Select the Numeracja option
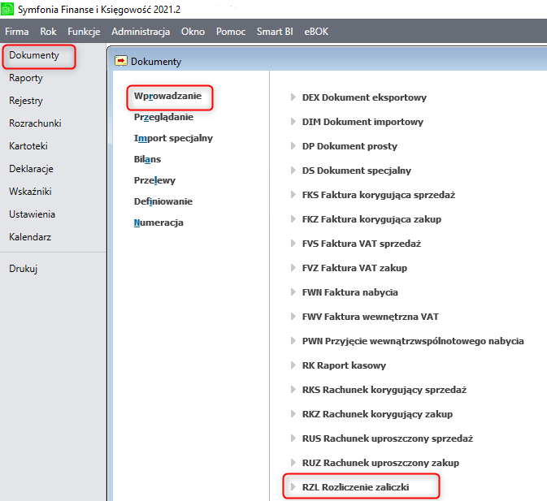This screenshot has width=547, height=501. [x=158, y=222]
